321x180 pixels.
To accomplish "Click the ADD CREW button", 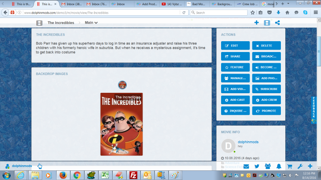I will [x=266, y=100].
